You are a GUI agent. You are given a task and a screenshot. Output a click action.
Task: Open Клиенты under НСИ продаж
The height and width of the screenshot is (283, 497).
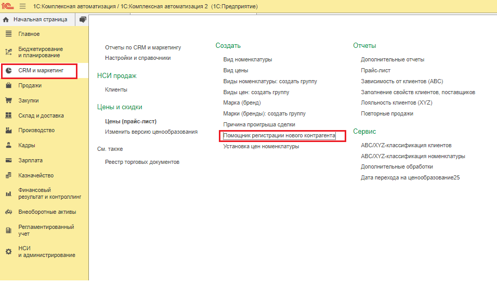pyautogui.click(x=116, y=89)
